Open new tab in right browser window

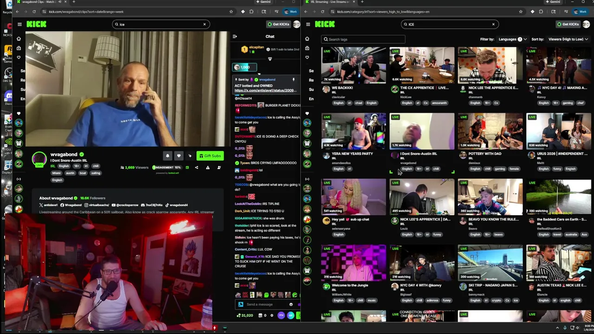pos(362,2)
